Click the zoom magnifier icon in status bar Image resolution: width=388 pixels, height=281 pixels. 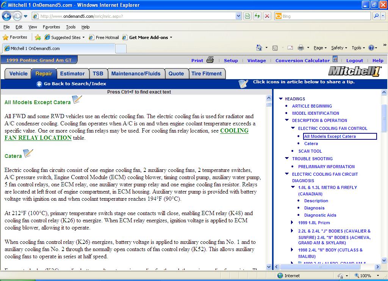[357, 276]
